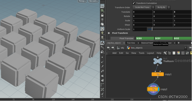Image resolution: width=192 pixels, height=101 pixels.
Task: Select the copy1 node
Action: (158, 74)
